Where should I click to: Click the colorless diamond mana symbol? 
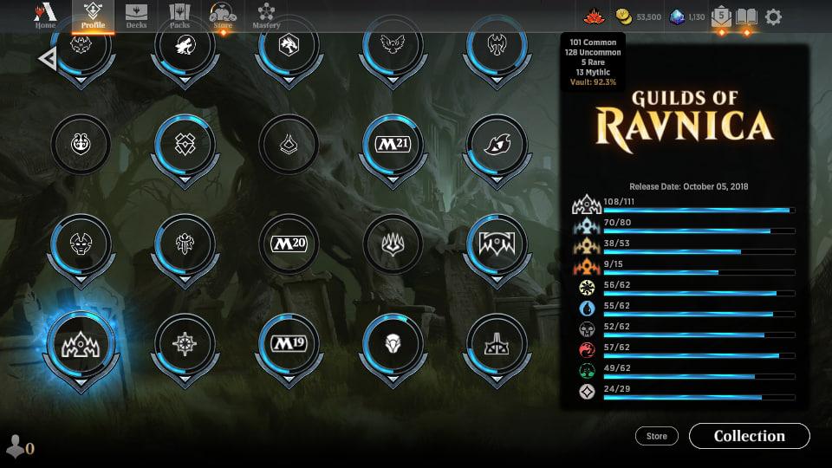click(x=587, y=392)
